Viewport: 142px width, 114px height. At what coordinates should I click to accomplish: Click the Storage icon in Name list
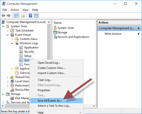coord(55,32)
